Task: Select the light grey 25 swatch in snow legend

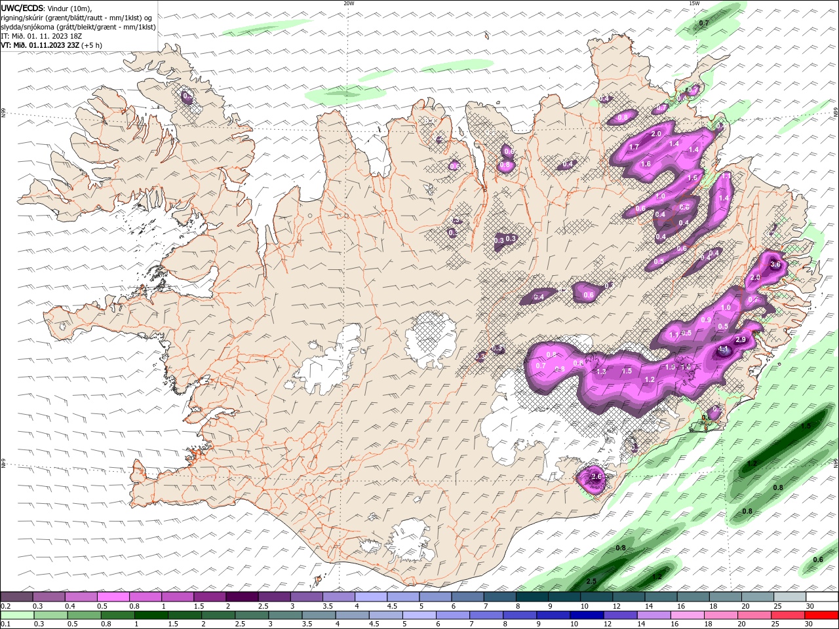Action: (x=790, y=597)
